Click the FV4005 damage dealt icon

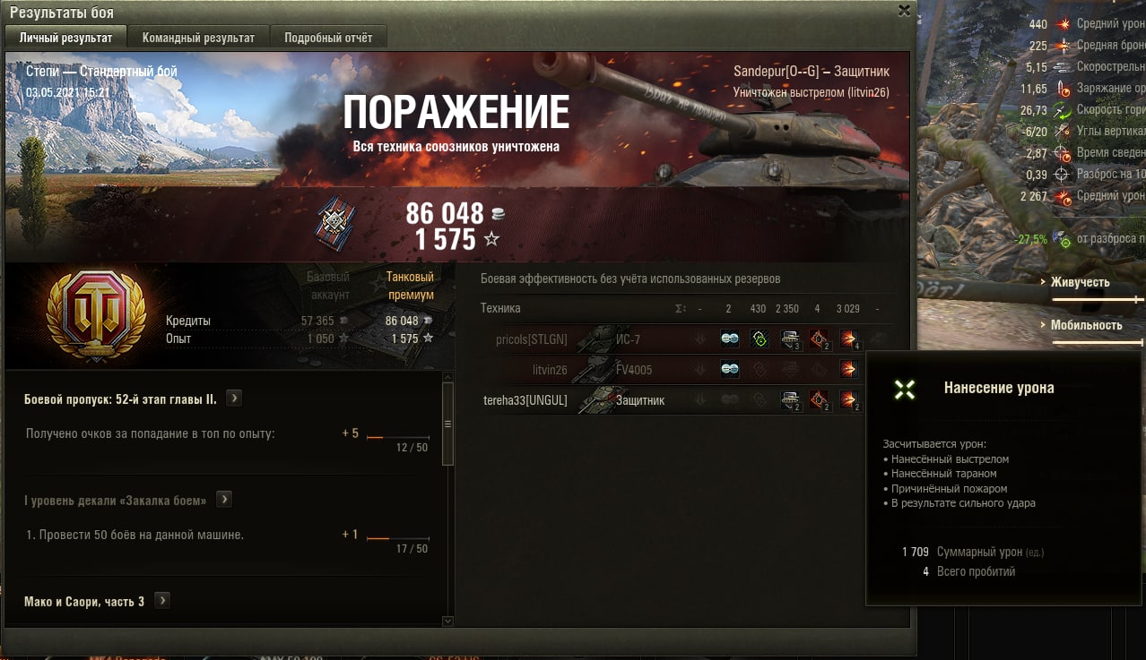pyautogui.click(x=848, y=370)
